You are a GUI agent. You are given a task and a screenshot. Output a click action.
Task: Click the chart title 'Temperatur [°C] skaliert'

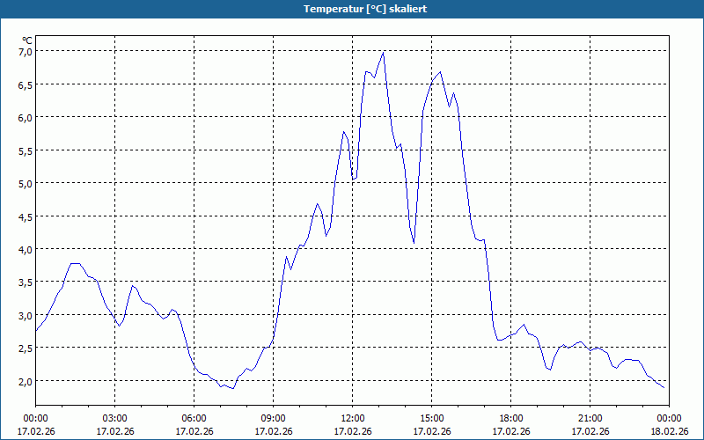pyautogui.click(x=365, y=9)
